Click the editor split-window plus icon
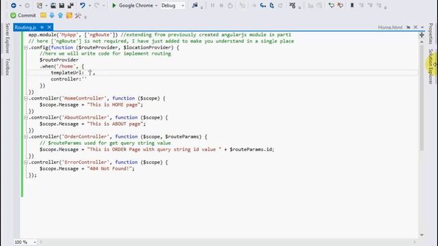The height and width of the screenshot is (246, 438). 422,35
